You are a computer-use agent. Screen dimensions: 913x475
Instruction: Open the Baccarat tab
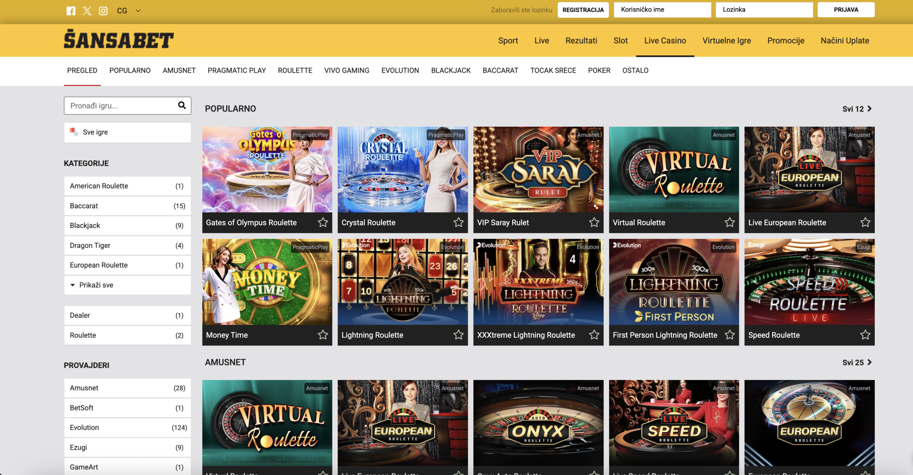click(500, 71)
